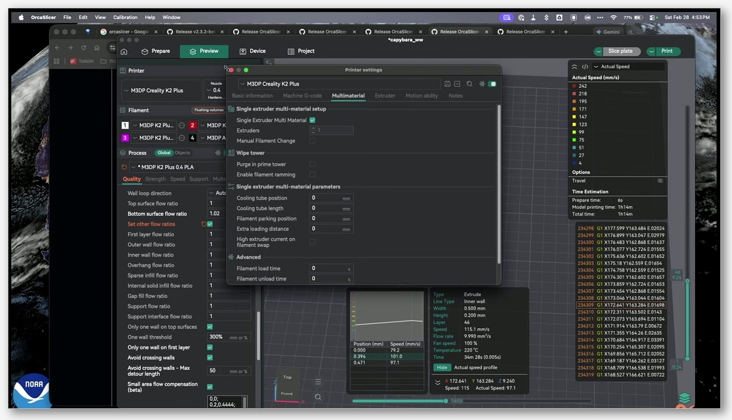Open options for filament 3 ellipsis button
This screenshot has width=732, height=420.
pyautogui.click(x=181, y=138)
